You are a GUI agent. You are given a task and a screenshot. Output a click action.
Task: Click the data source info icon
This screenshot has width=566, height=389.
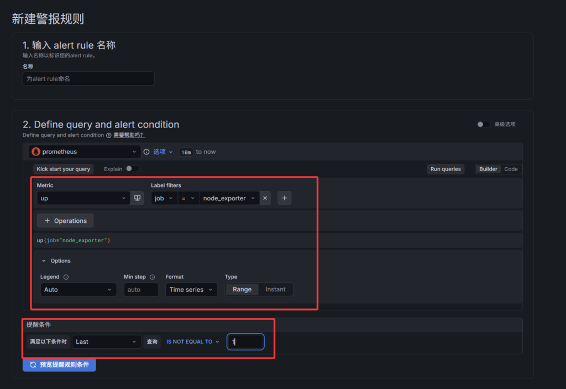(146, 152)
